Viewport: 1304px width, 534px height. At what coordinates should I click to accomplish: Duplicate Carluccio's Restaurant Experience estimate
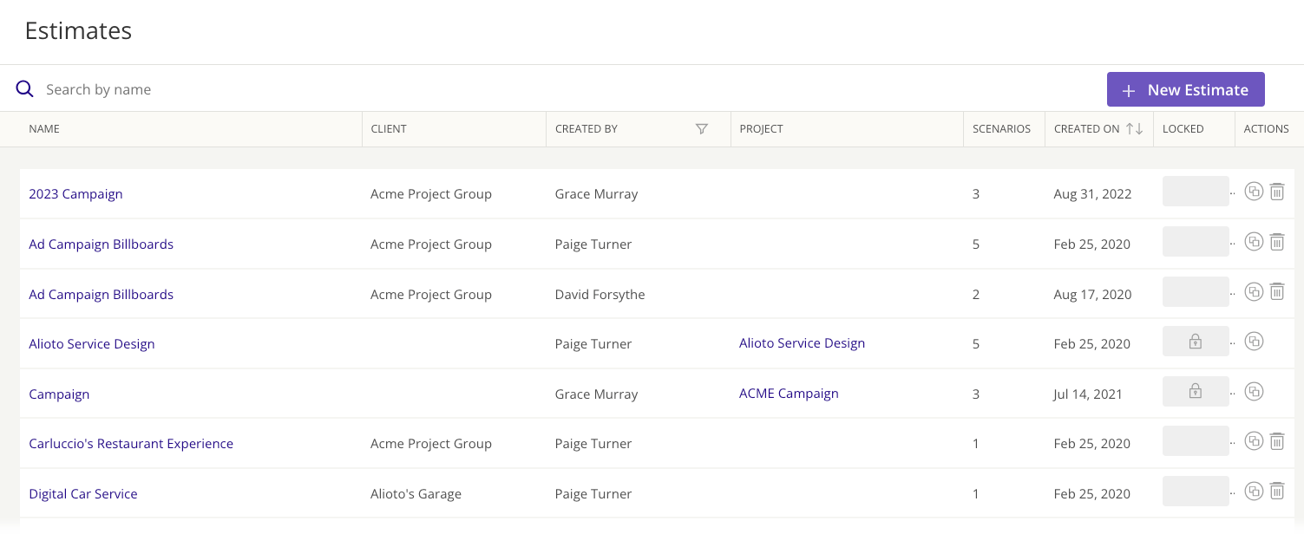pyautogui.click(x=1254, y=441)
